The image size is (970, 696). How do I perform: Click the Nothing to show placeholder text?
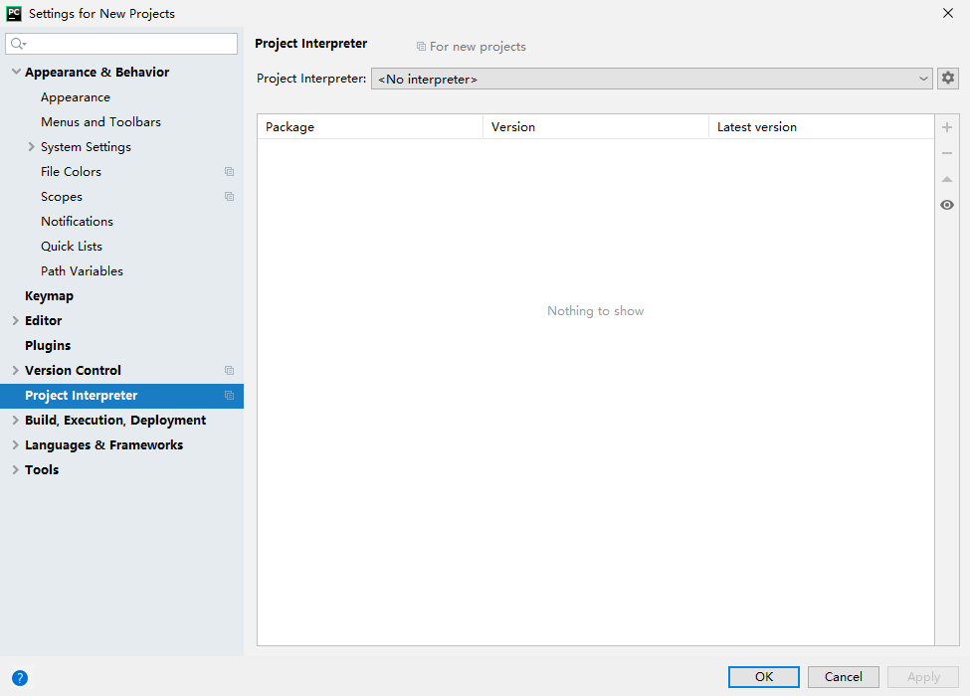tap(596, 311)
